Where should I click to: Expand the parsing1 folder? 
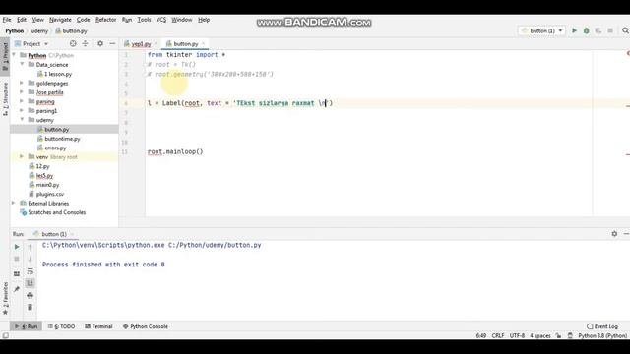click(22, 111)
